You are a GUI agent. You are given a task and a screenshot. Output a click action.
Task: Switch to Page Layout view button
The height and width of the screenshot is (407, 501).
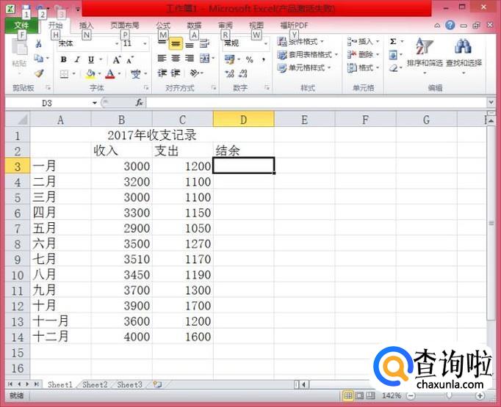click(359, 396)
